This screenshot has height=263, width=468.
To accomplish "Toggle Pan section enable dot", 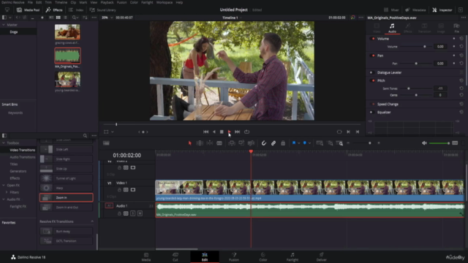I will click(373, 56).
